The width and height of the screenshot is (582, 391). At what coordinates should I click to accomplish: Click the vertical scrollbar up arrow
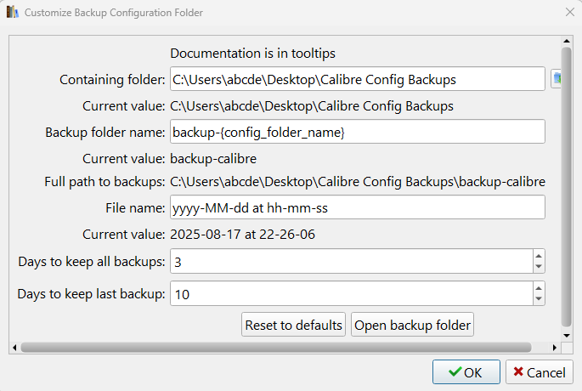point(567,42)
